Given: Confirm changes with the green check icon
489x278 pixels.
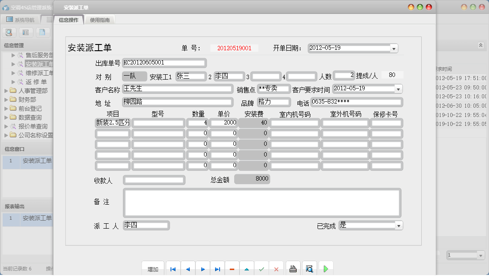Looking at the screenshot, I should coord(261,268).
